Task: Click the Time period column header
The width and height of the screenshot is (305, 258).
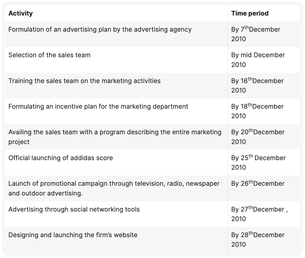Action: pyautogui.click(x=250, y=13)
